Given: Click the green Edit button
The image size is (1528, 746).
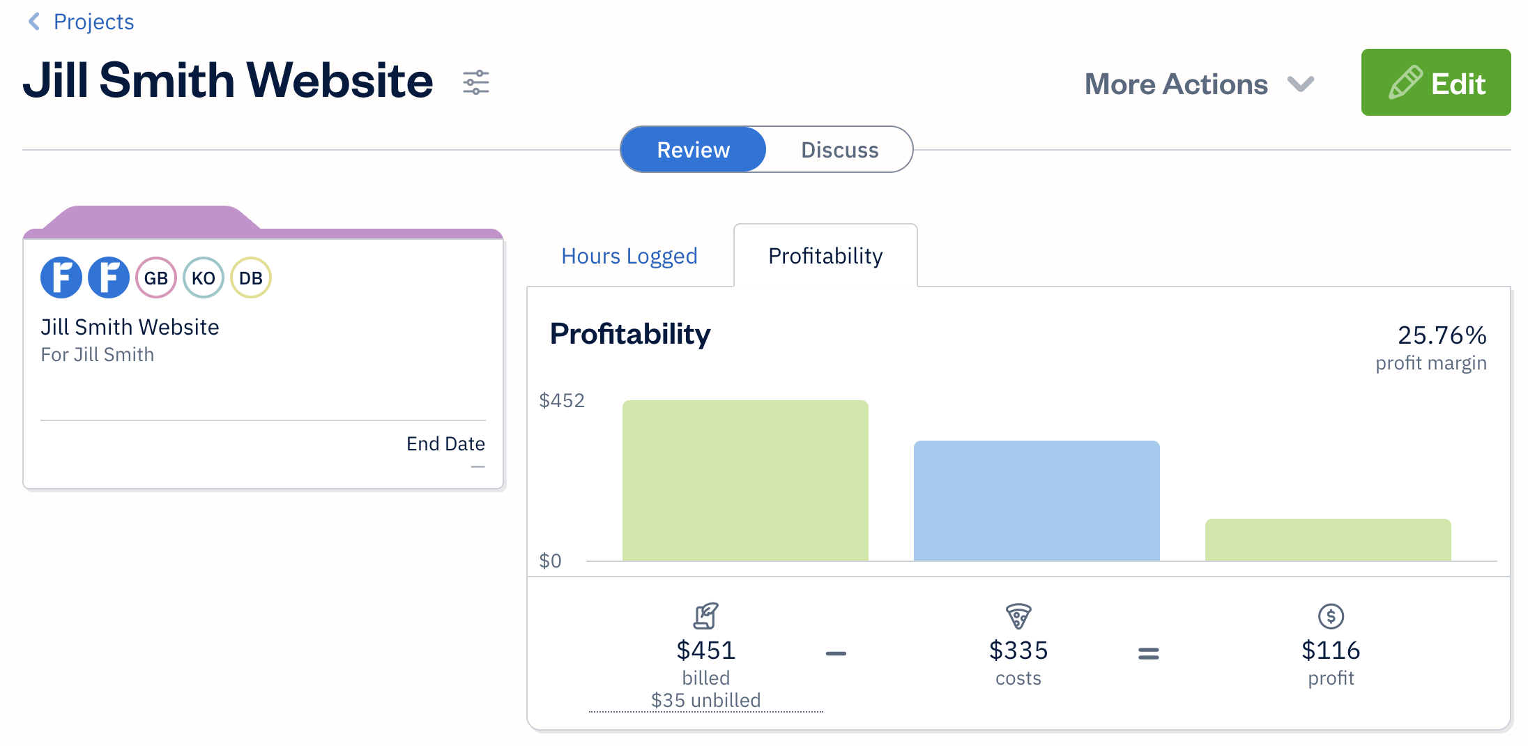Looking at the screenshot, I should (x=1435, y=82).
